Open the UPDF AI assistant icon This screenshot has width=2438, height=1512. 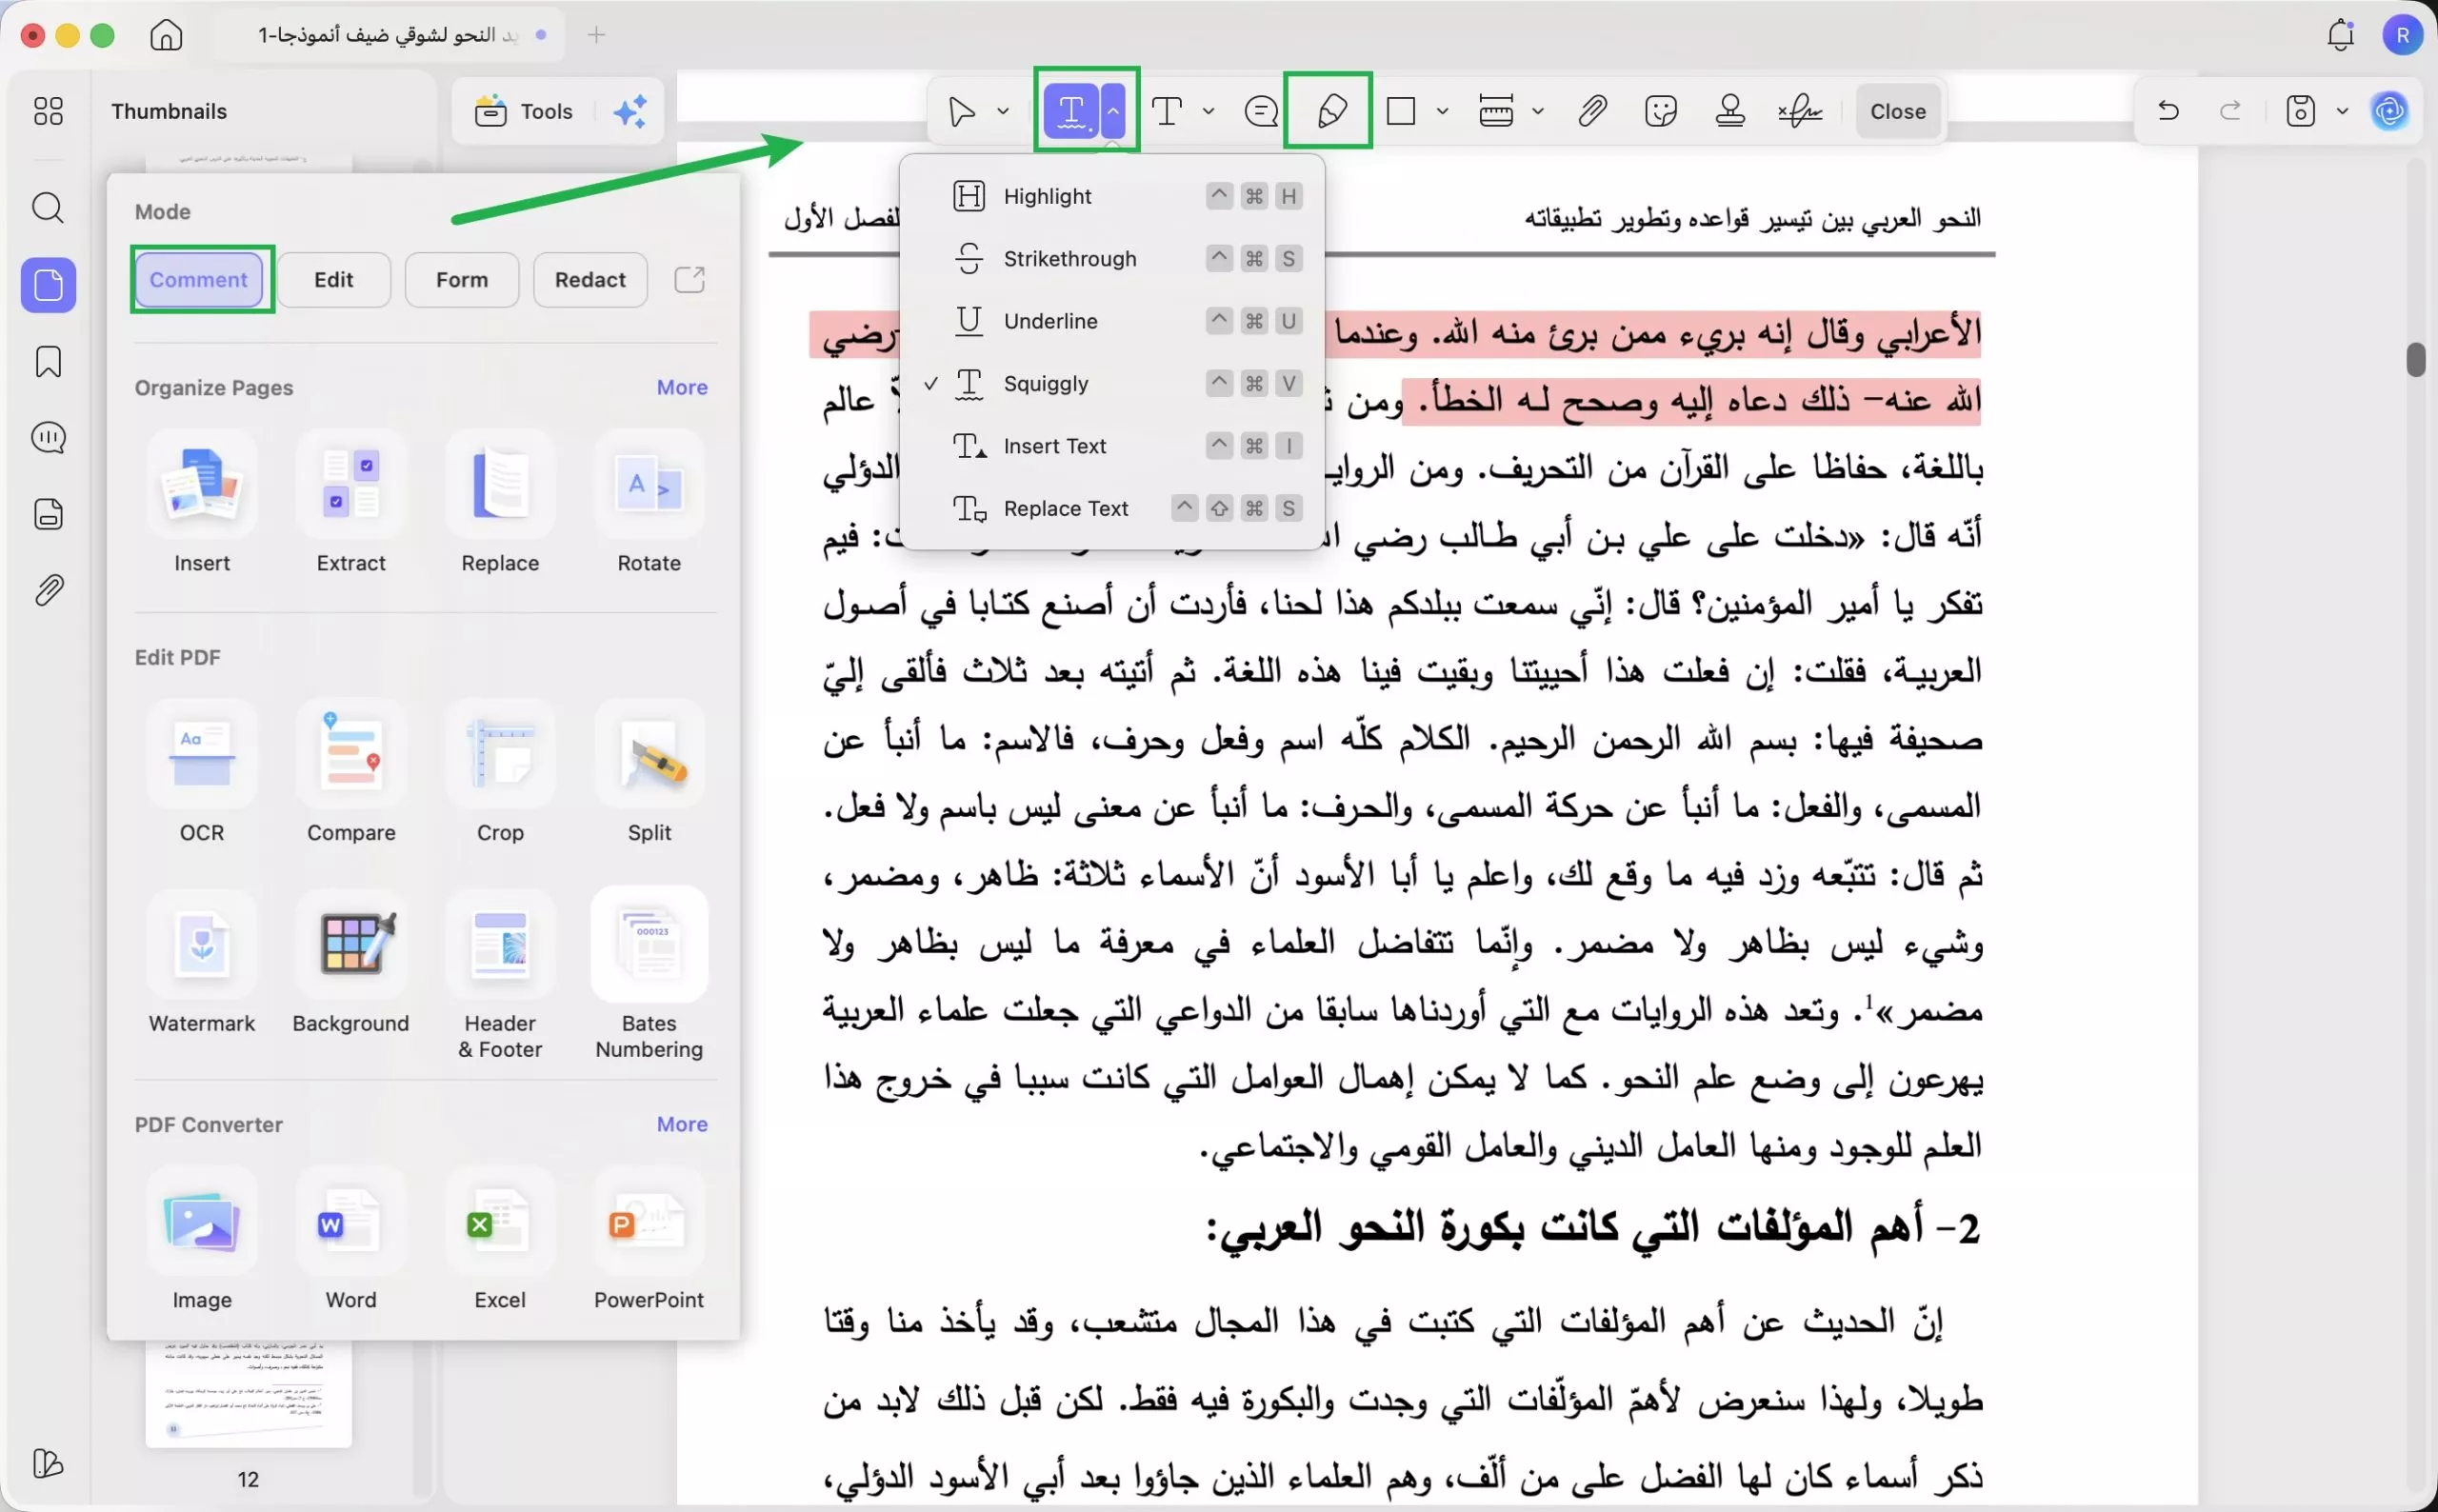point(2390,110)
